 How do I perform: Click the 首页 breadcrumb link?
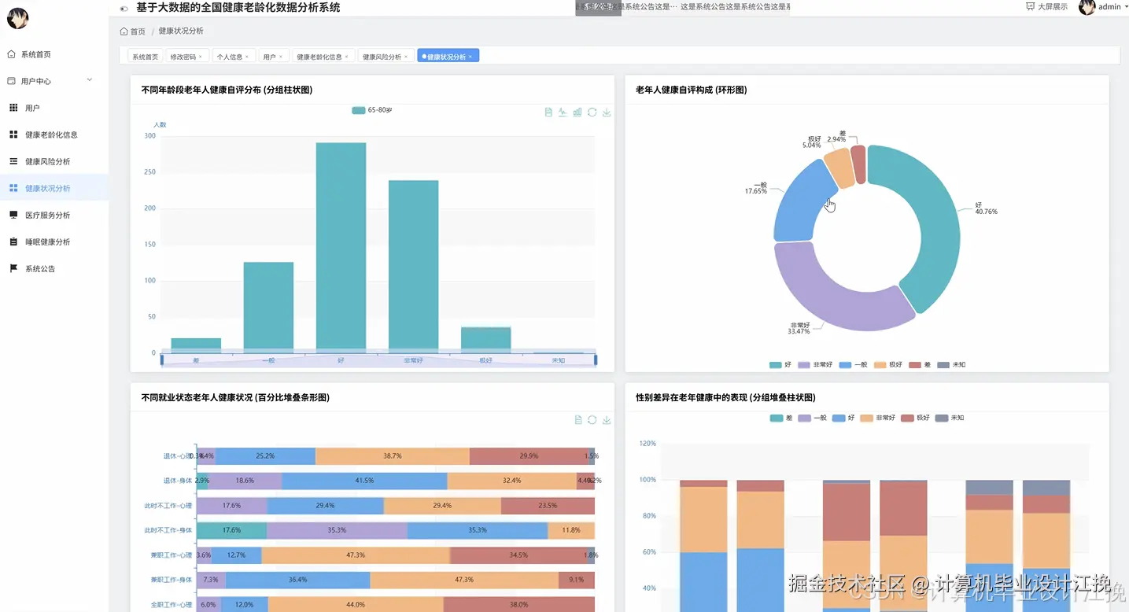(x=133, y=31)
